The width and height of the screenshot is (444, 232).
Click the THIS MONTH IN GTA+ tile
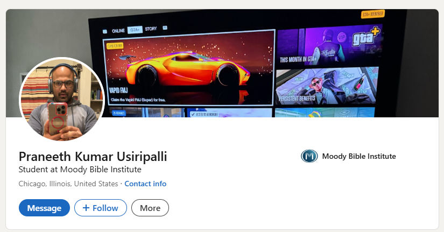click(329, 46)
